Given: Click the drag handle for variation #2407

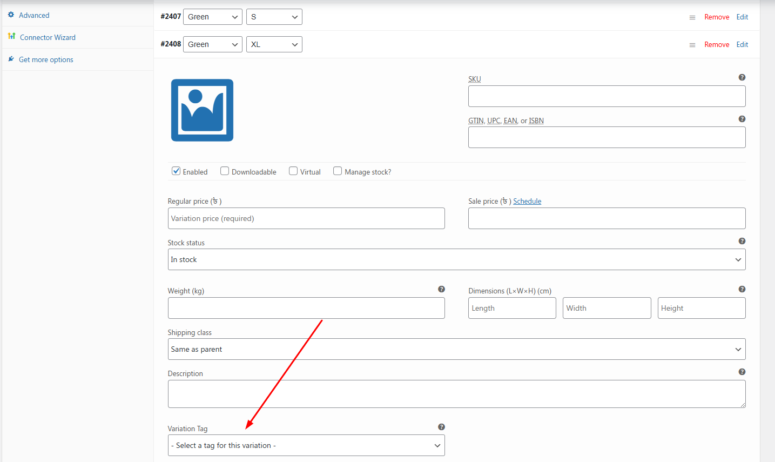Looking at the screenshot, I should click(692, 17).
